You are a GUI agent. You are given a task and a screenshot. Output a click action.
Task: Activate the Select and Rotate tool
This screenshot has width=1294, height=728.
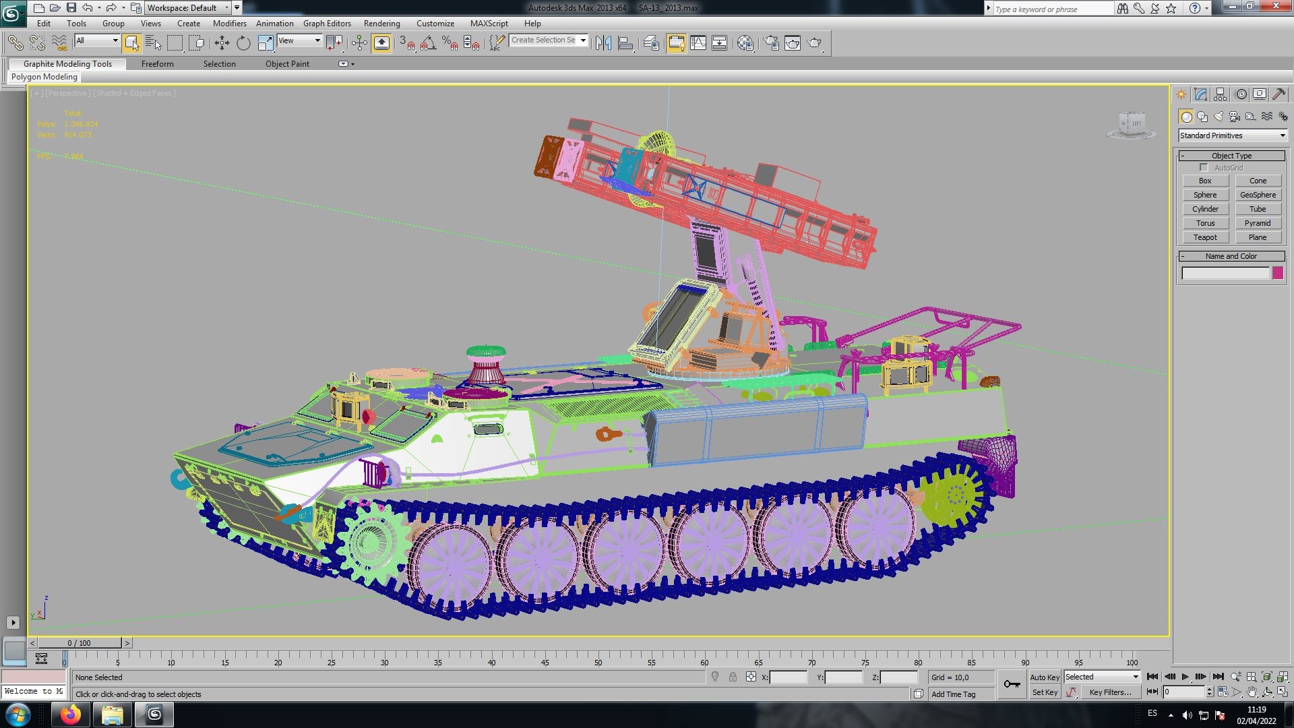tap(243, 43)
